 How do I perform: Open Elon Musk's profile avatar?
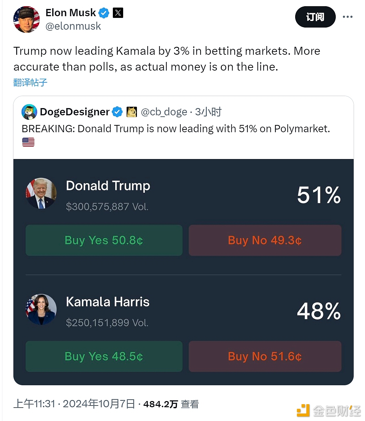26,20
